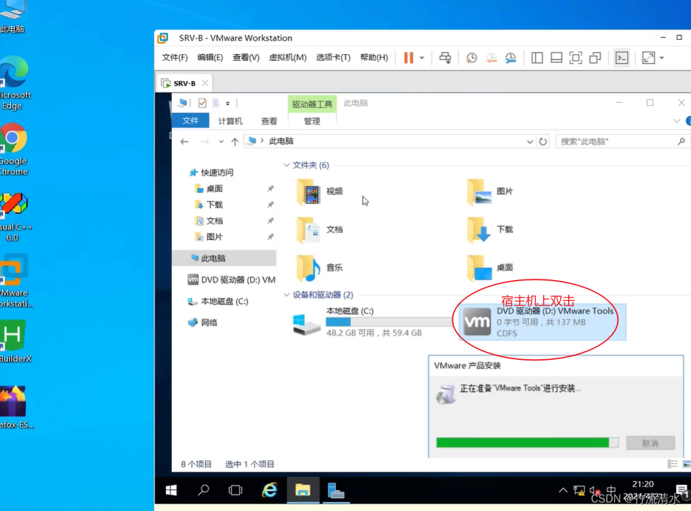Screen dimensions: 691x511
Task: Click the stretch guest display icon
Action: coord(649,58)
